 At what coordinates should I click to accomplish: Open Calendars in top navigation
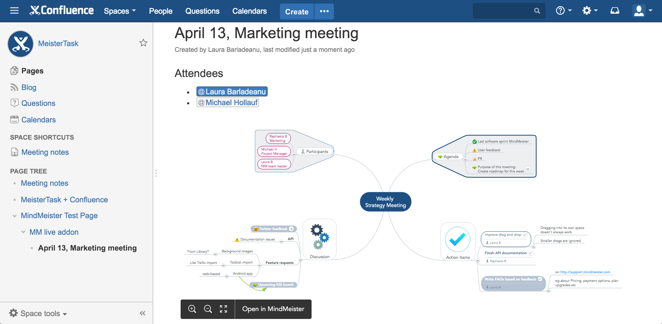250,11
